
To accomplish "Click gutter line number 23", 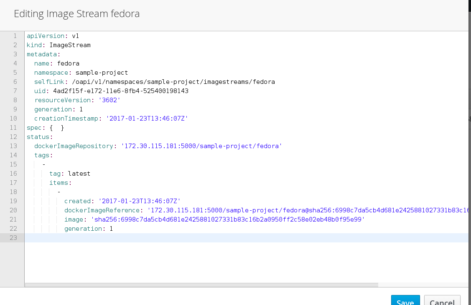I will (x=13, y=238).
